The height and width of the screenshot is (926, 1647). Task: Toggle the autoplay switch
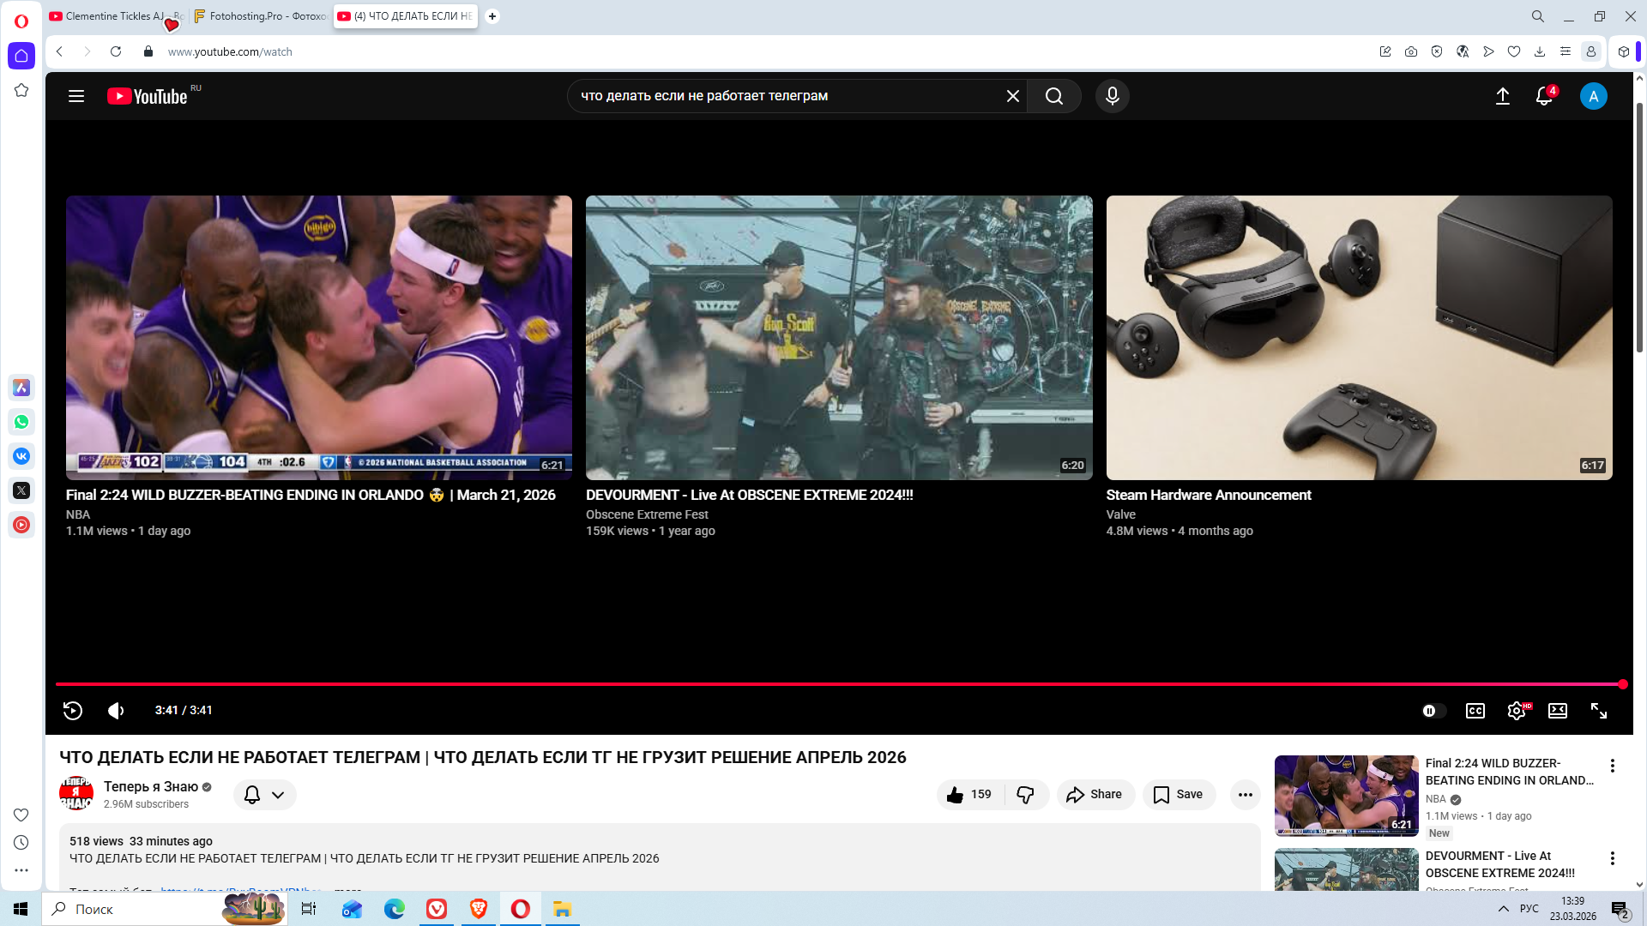1433,711
